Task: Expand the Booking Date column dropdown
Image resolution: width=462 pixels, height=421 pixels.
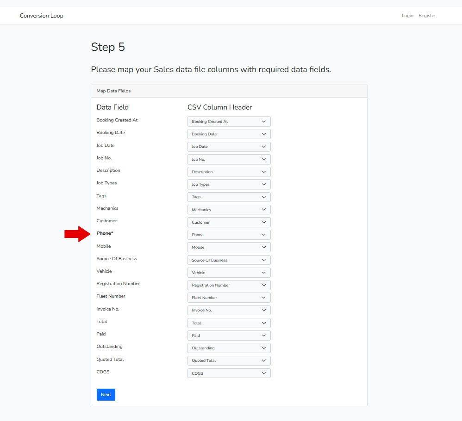Action: pos(229,134)
